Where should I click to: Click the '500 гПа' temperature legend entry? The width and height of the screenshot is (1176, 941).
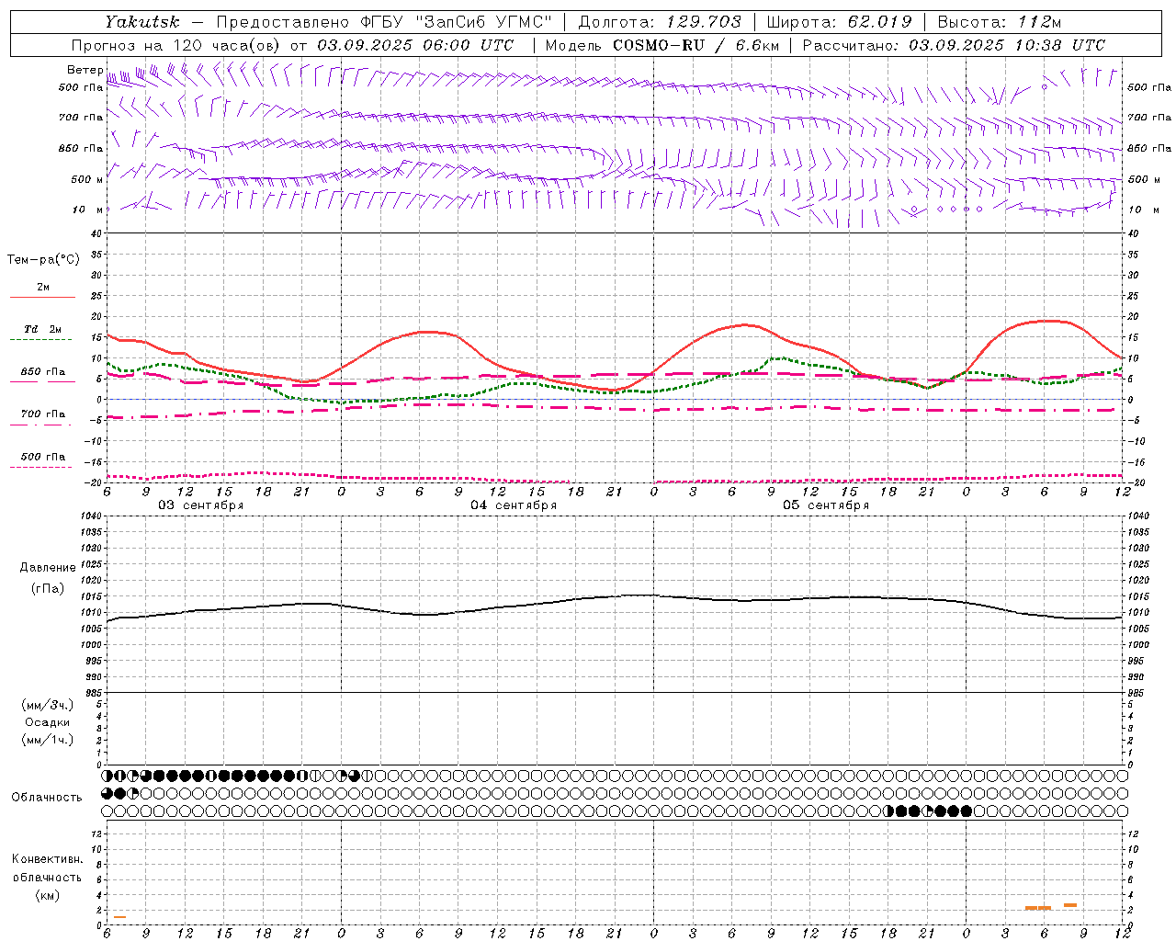[43, 457]
